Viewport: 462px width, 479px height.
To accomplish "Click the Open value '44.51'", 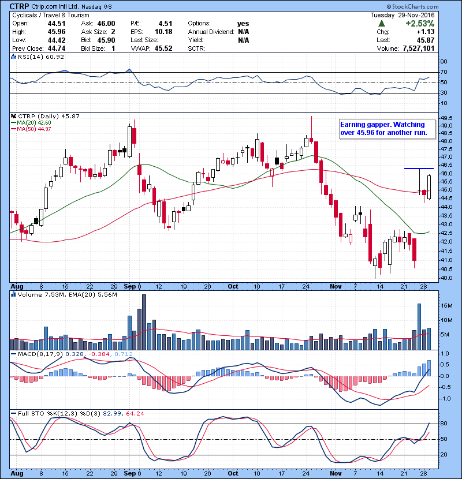I will 57,24.
